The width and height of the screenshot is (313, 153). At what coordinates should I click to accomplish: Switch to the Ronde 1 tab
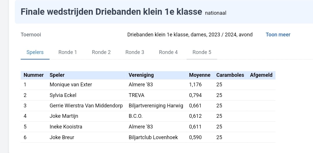point(68,52)
